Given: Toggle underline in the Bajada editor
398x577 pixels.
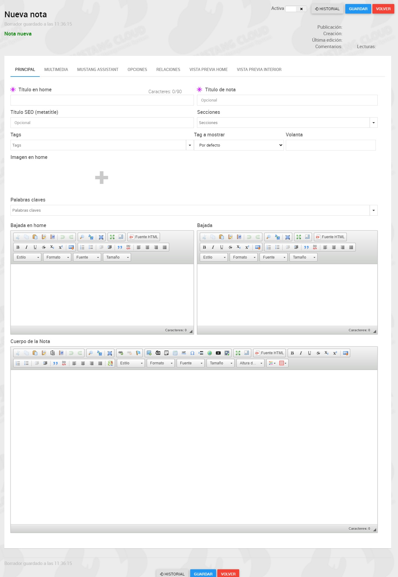Looking at the screenshot, I should pos(222,247).
